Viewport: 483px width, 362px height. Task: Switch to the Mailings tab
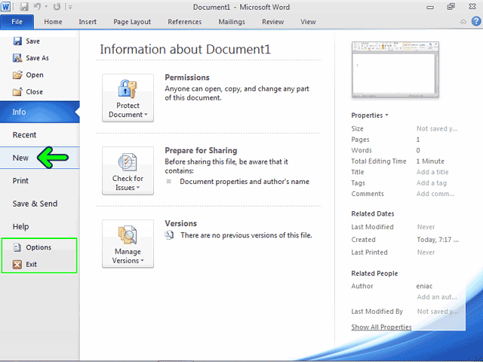[232, 22]
